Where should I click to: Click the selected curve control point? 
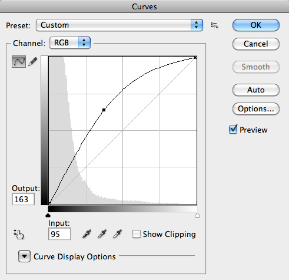[x=104, y=110]
